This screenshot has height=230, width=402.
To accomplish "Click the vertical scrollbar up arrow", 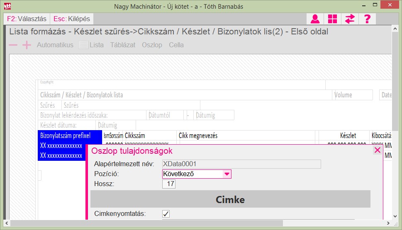I will (395, 29).
